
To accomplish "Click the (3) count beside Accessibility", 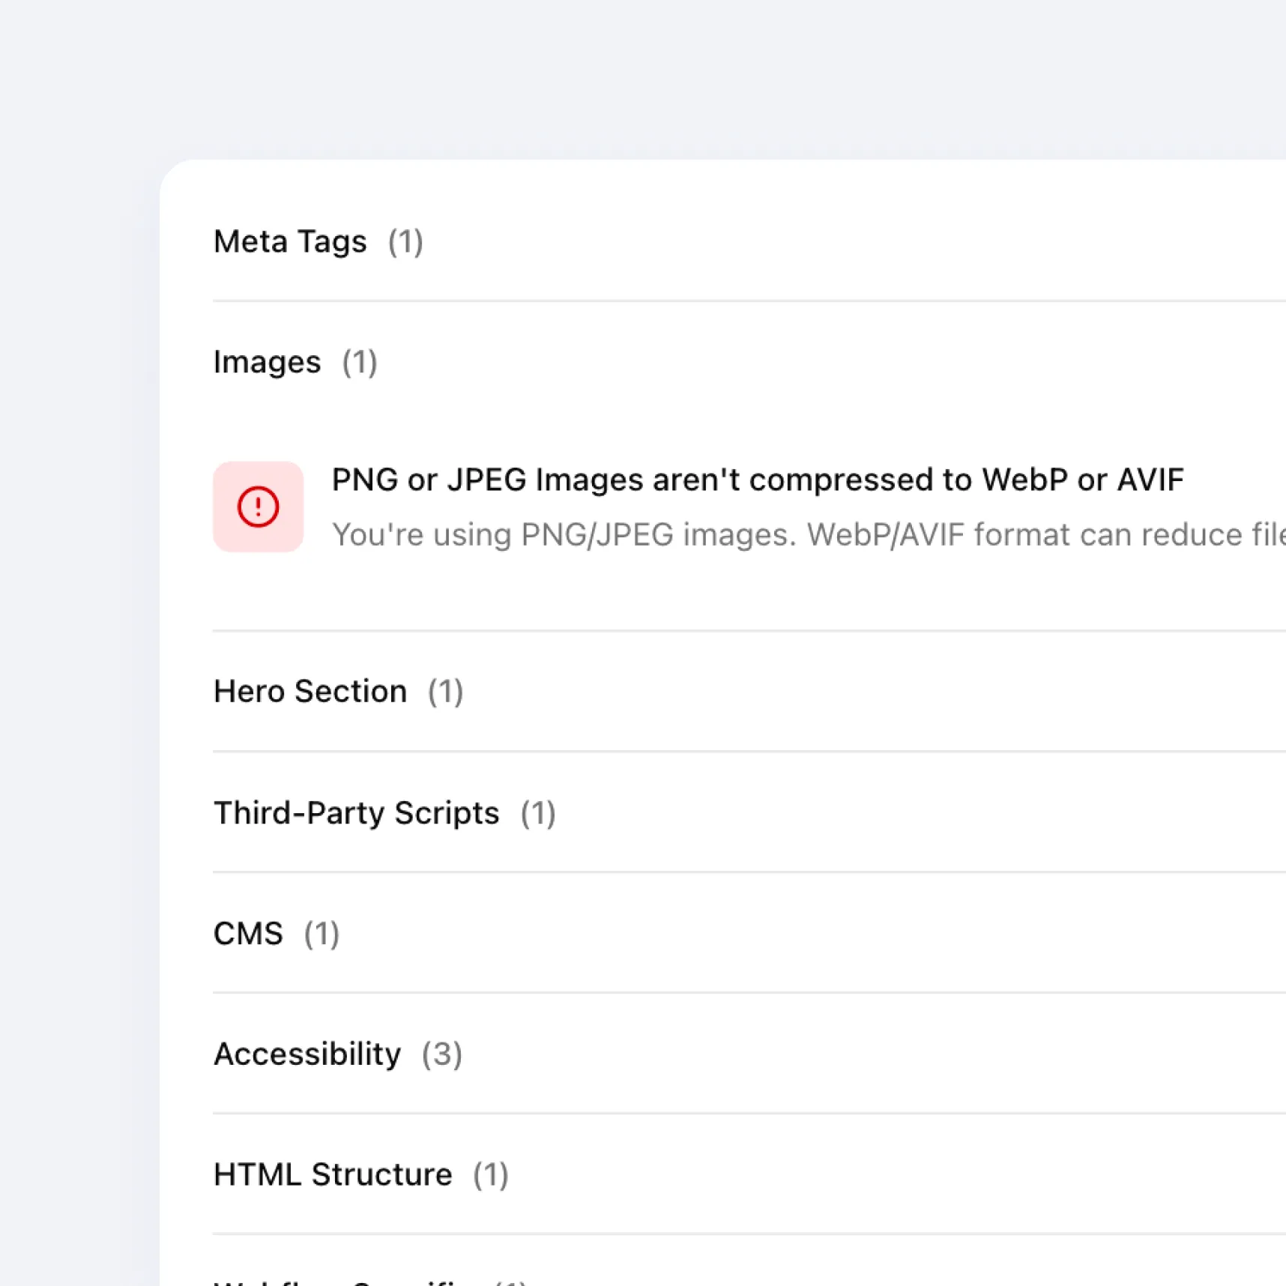I will coord(442,1054).
